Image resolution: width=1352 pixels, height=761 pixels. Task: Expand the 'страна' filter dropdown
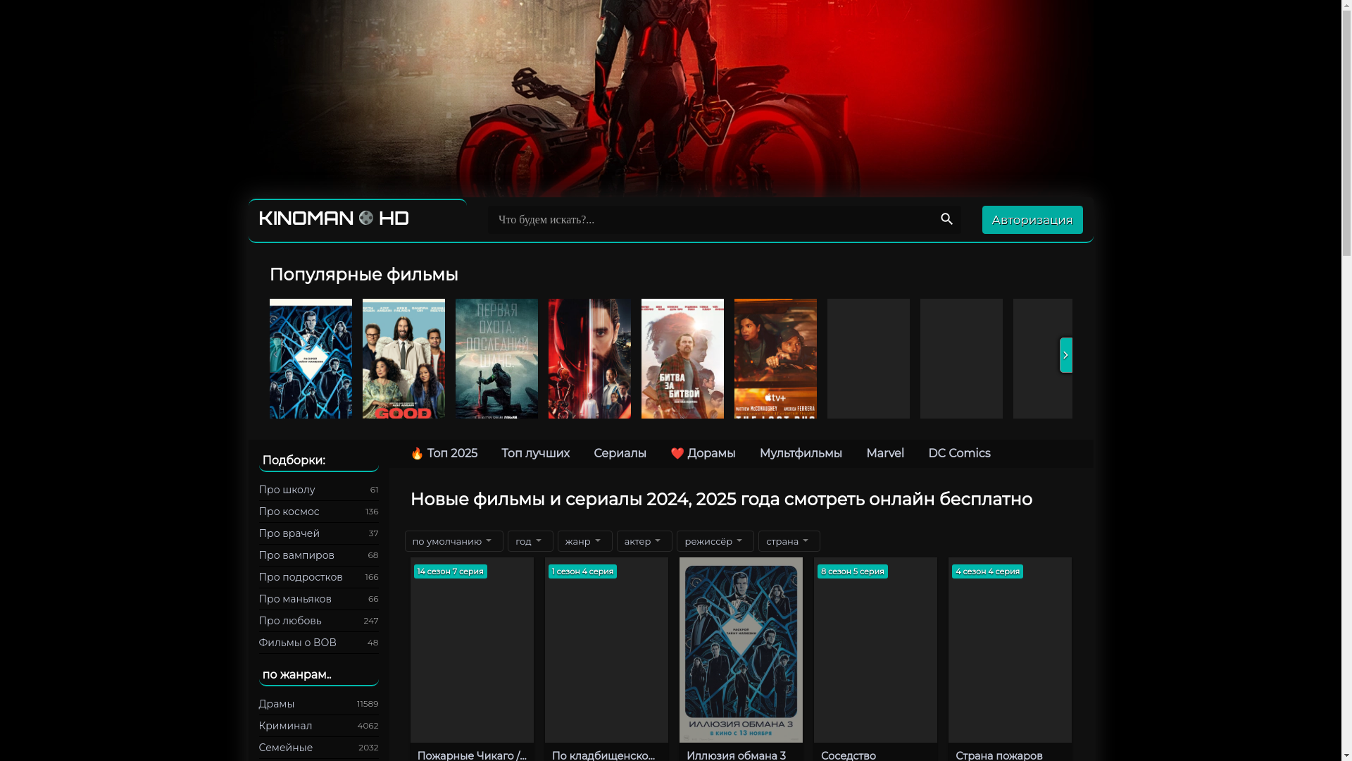click(x=789, y=541)
